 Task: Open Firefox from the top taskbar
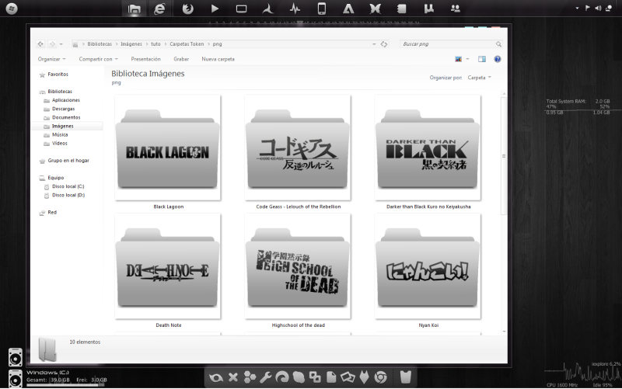coord(187,9)
